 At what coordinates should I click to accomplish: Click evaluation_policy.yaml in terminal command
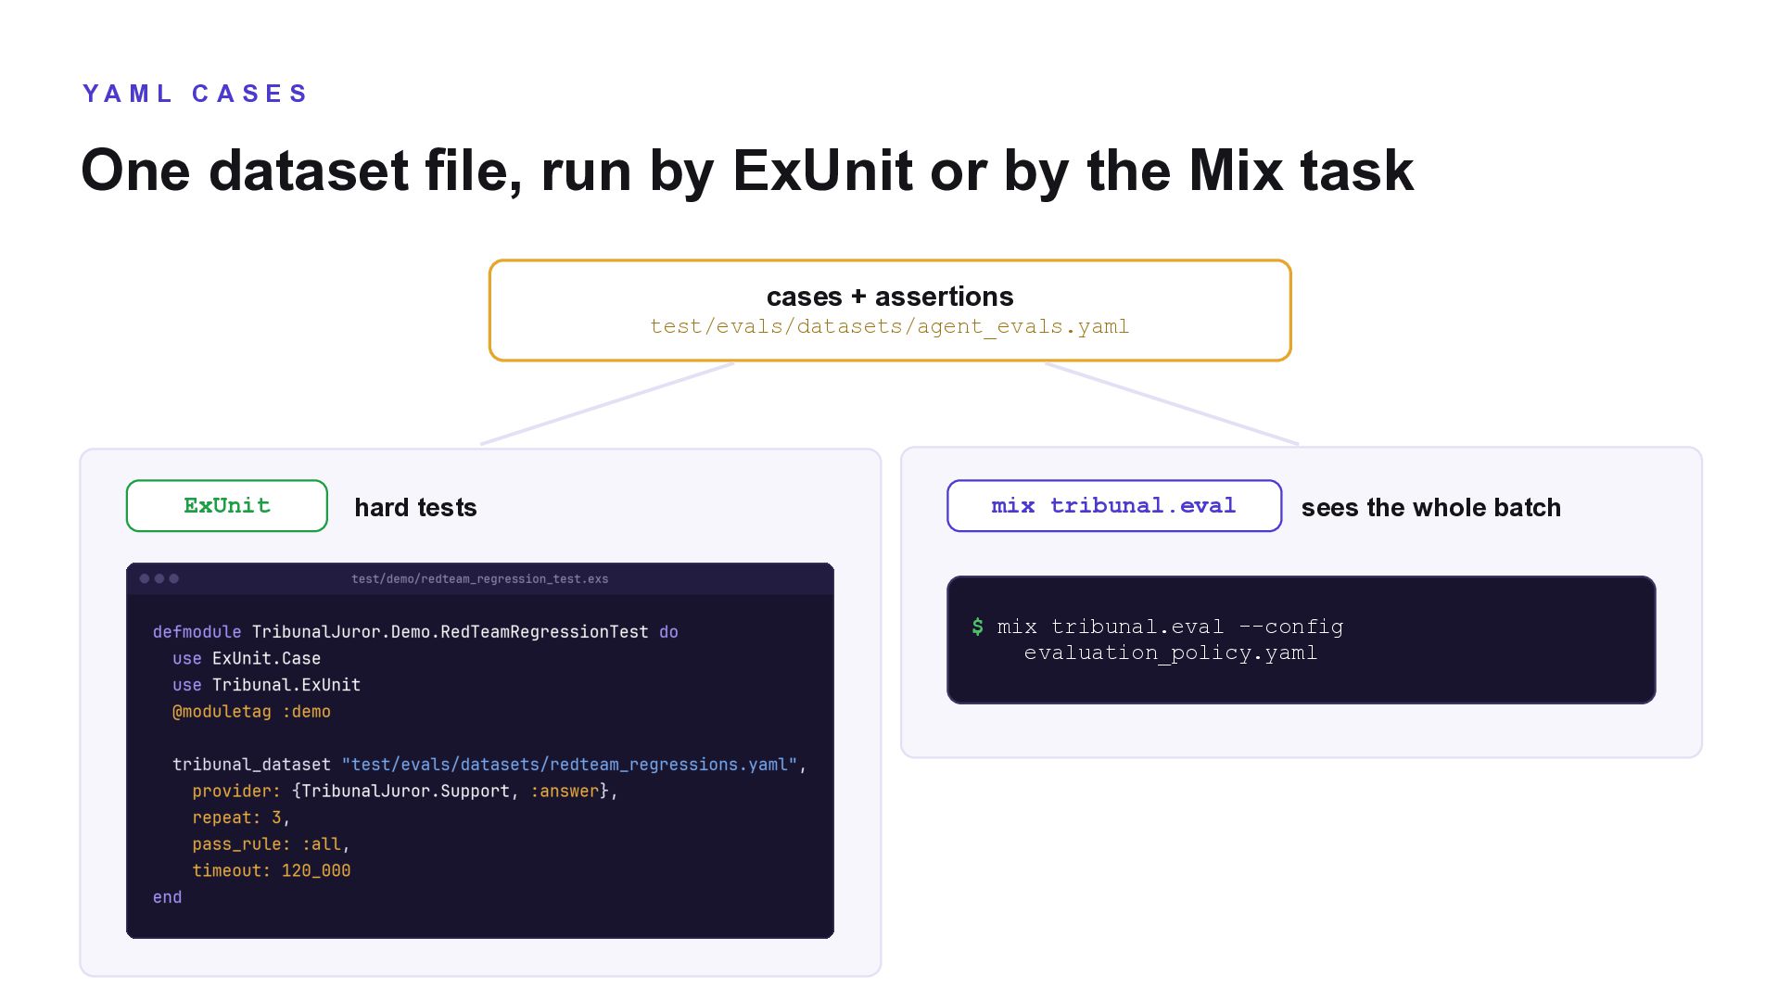click(1171, 653)
